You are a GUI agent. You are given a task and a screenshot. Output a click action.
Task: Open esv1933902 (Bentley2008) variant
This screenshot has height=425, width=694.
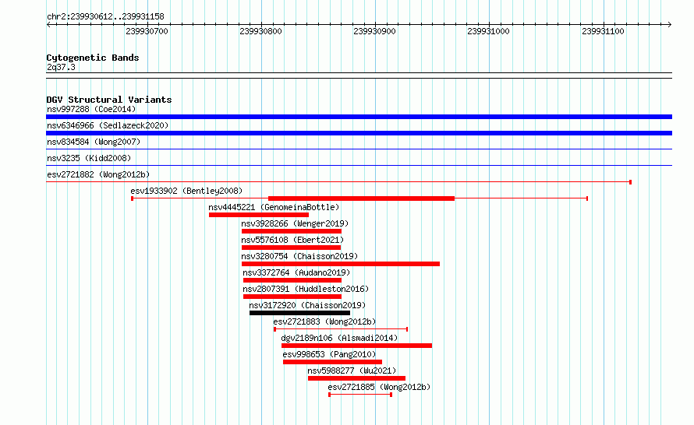186,191
